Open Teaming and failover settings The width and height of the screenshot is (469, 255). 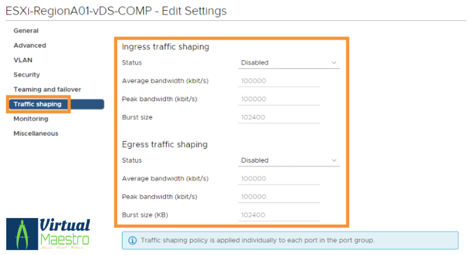coord(47,90)
